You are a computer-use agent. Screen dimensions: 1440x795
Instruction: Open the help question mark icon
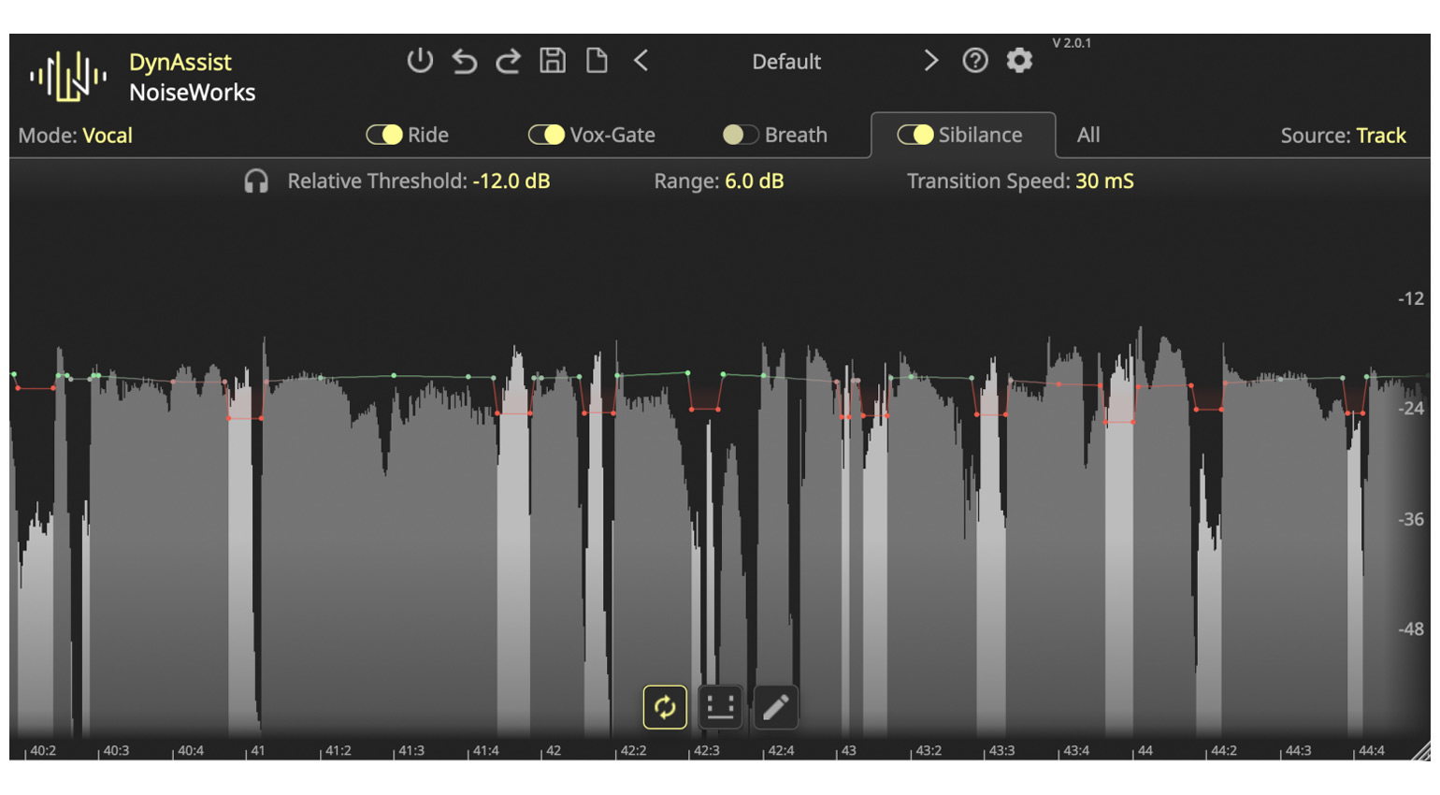(x=974, y=61)
